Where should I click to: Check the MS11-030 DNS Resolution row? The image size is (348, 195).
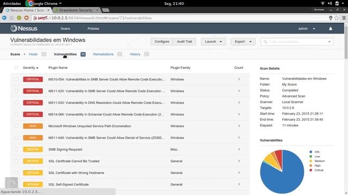point(16,102)
